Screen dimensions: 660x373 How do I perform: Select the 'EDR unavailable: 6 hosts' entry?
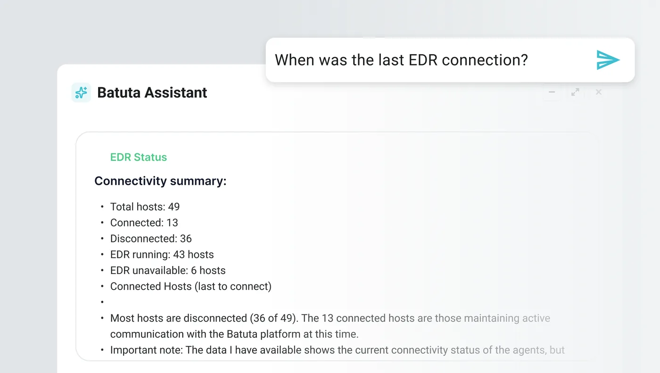(x=168, y=271)
